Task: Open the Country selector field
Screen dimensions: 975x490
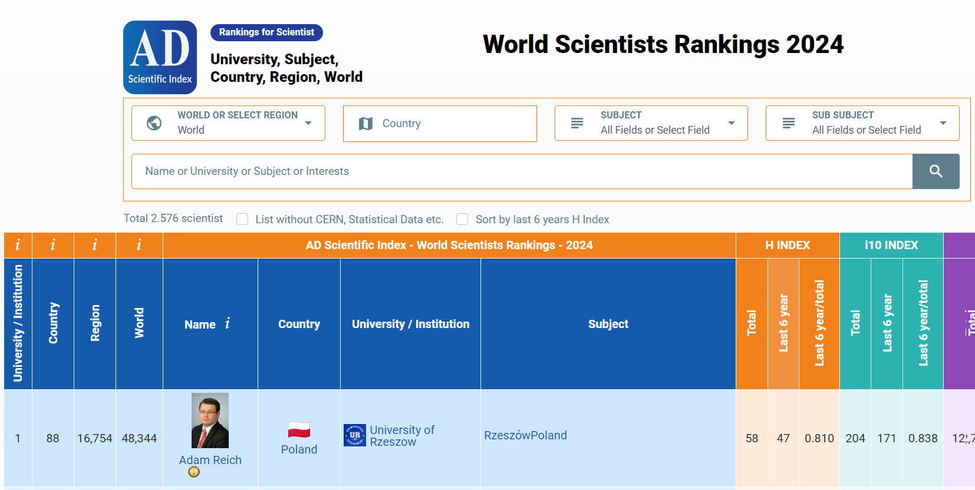Action: (x=440, y=124)
